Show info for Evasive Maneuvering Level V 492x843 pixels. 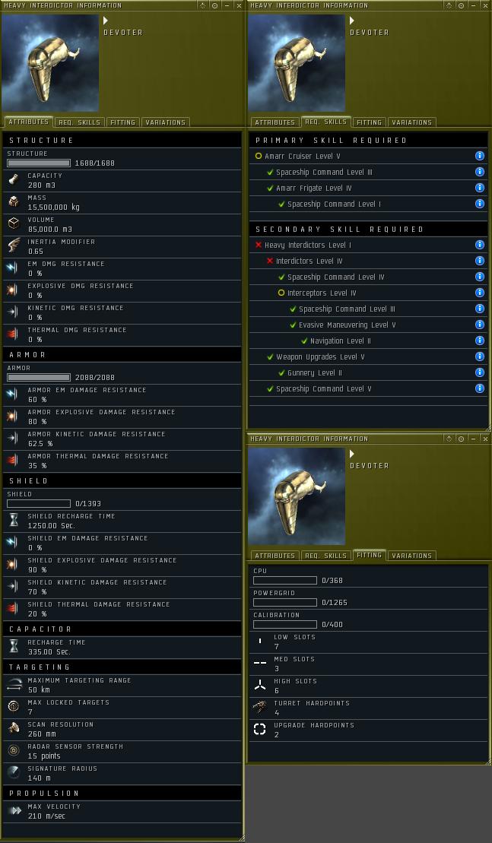click(480, 325)
